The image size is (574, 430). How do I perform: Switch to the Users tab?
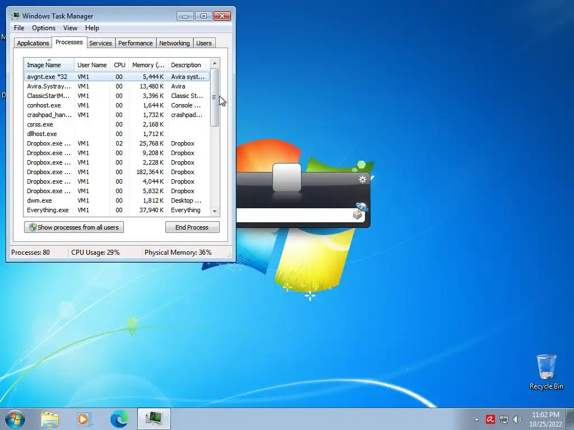[203, 43]
